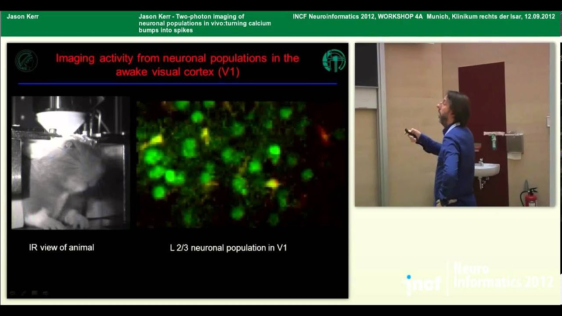Click the dark Minerva logo on the slide's left

(x=26, y=61)
